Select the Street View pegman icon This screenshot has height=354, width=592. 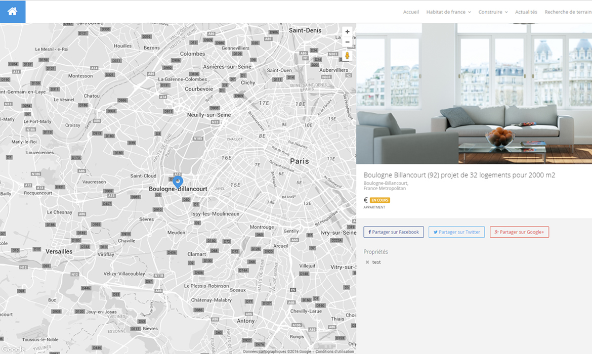click(x=347, y=56)
